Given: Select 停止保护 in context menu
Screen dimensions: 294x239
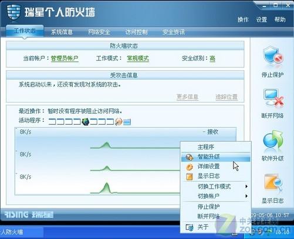Looking at the screenshot, I should [216, 207].
